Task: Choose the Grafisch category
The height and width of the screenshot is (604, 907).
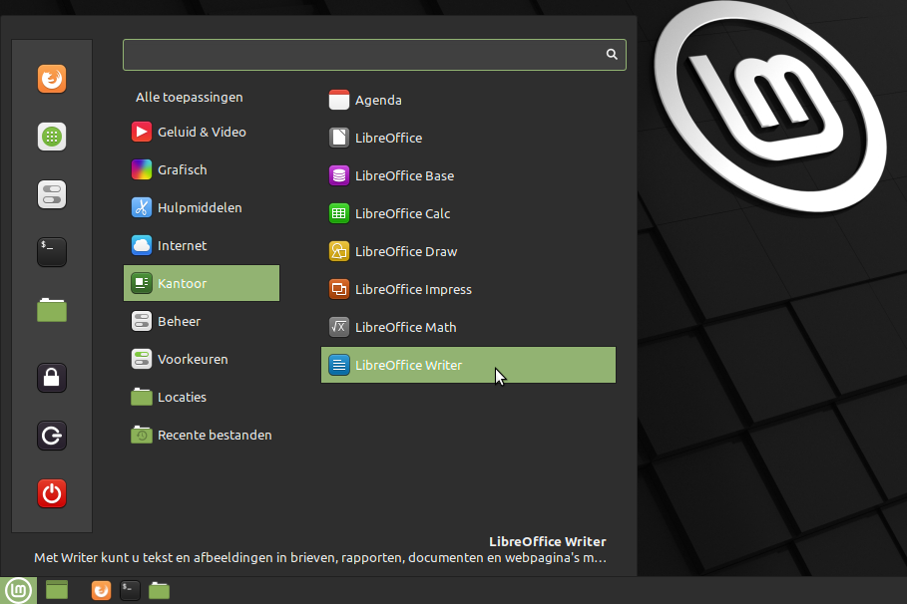Action: point(182,169)
